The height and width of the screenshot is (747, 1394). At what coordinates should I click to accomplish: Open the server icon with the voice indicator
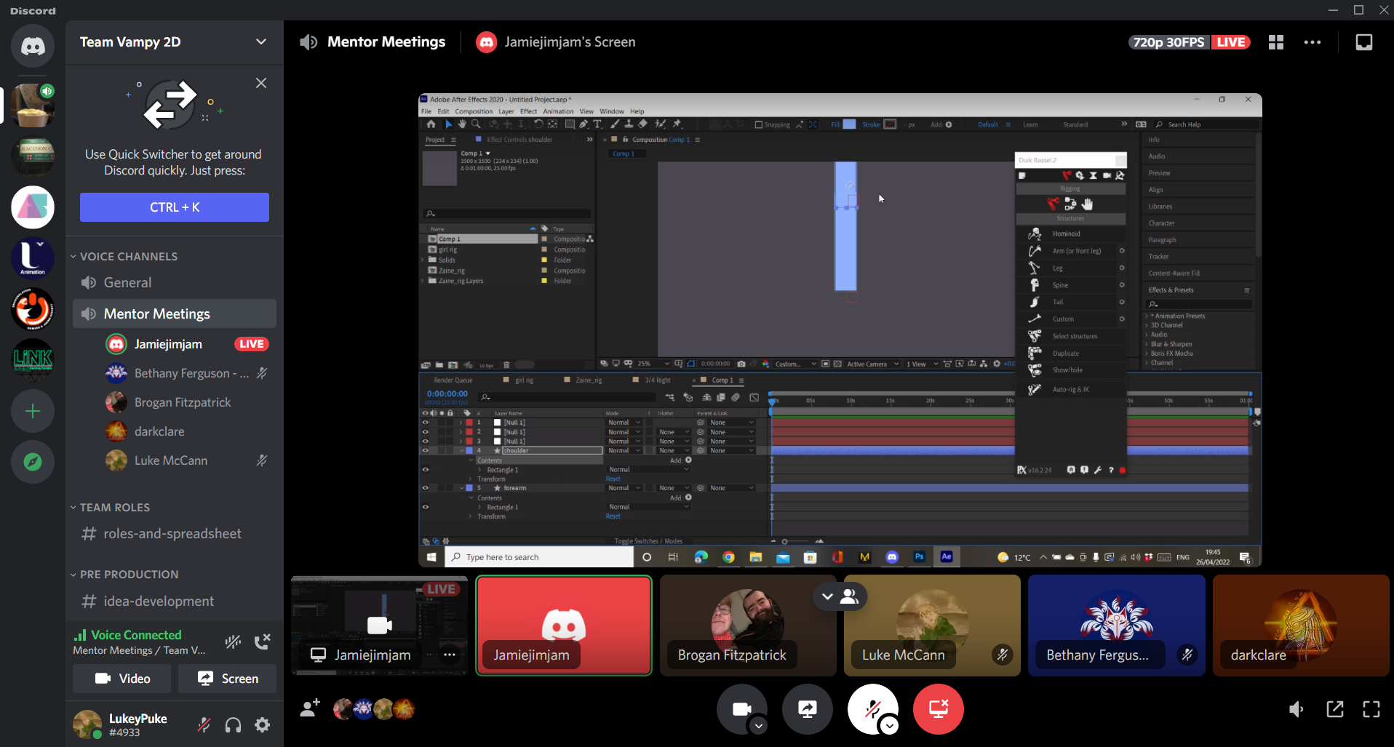tap(33, 105)
